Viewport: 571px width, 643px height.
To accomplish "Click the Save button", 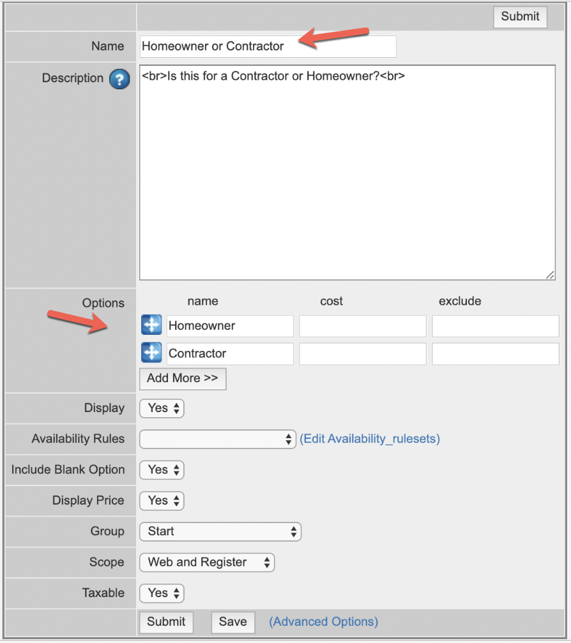I will 232,622.
